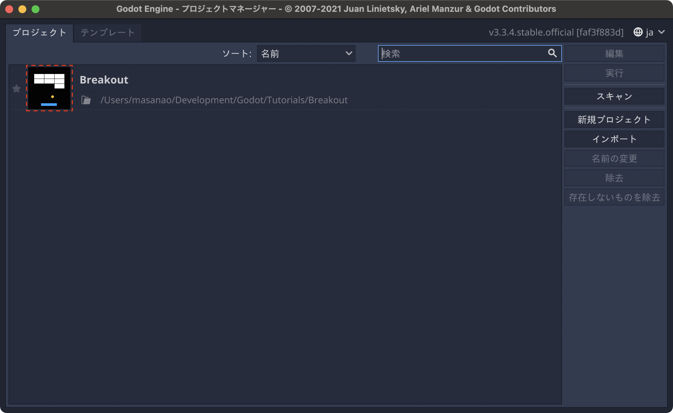This screenshot has width=673, height=413.
Task: Select the Breakout project thumbnail
Action: [x=49, y=88]
